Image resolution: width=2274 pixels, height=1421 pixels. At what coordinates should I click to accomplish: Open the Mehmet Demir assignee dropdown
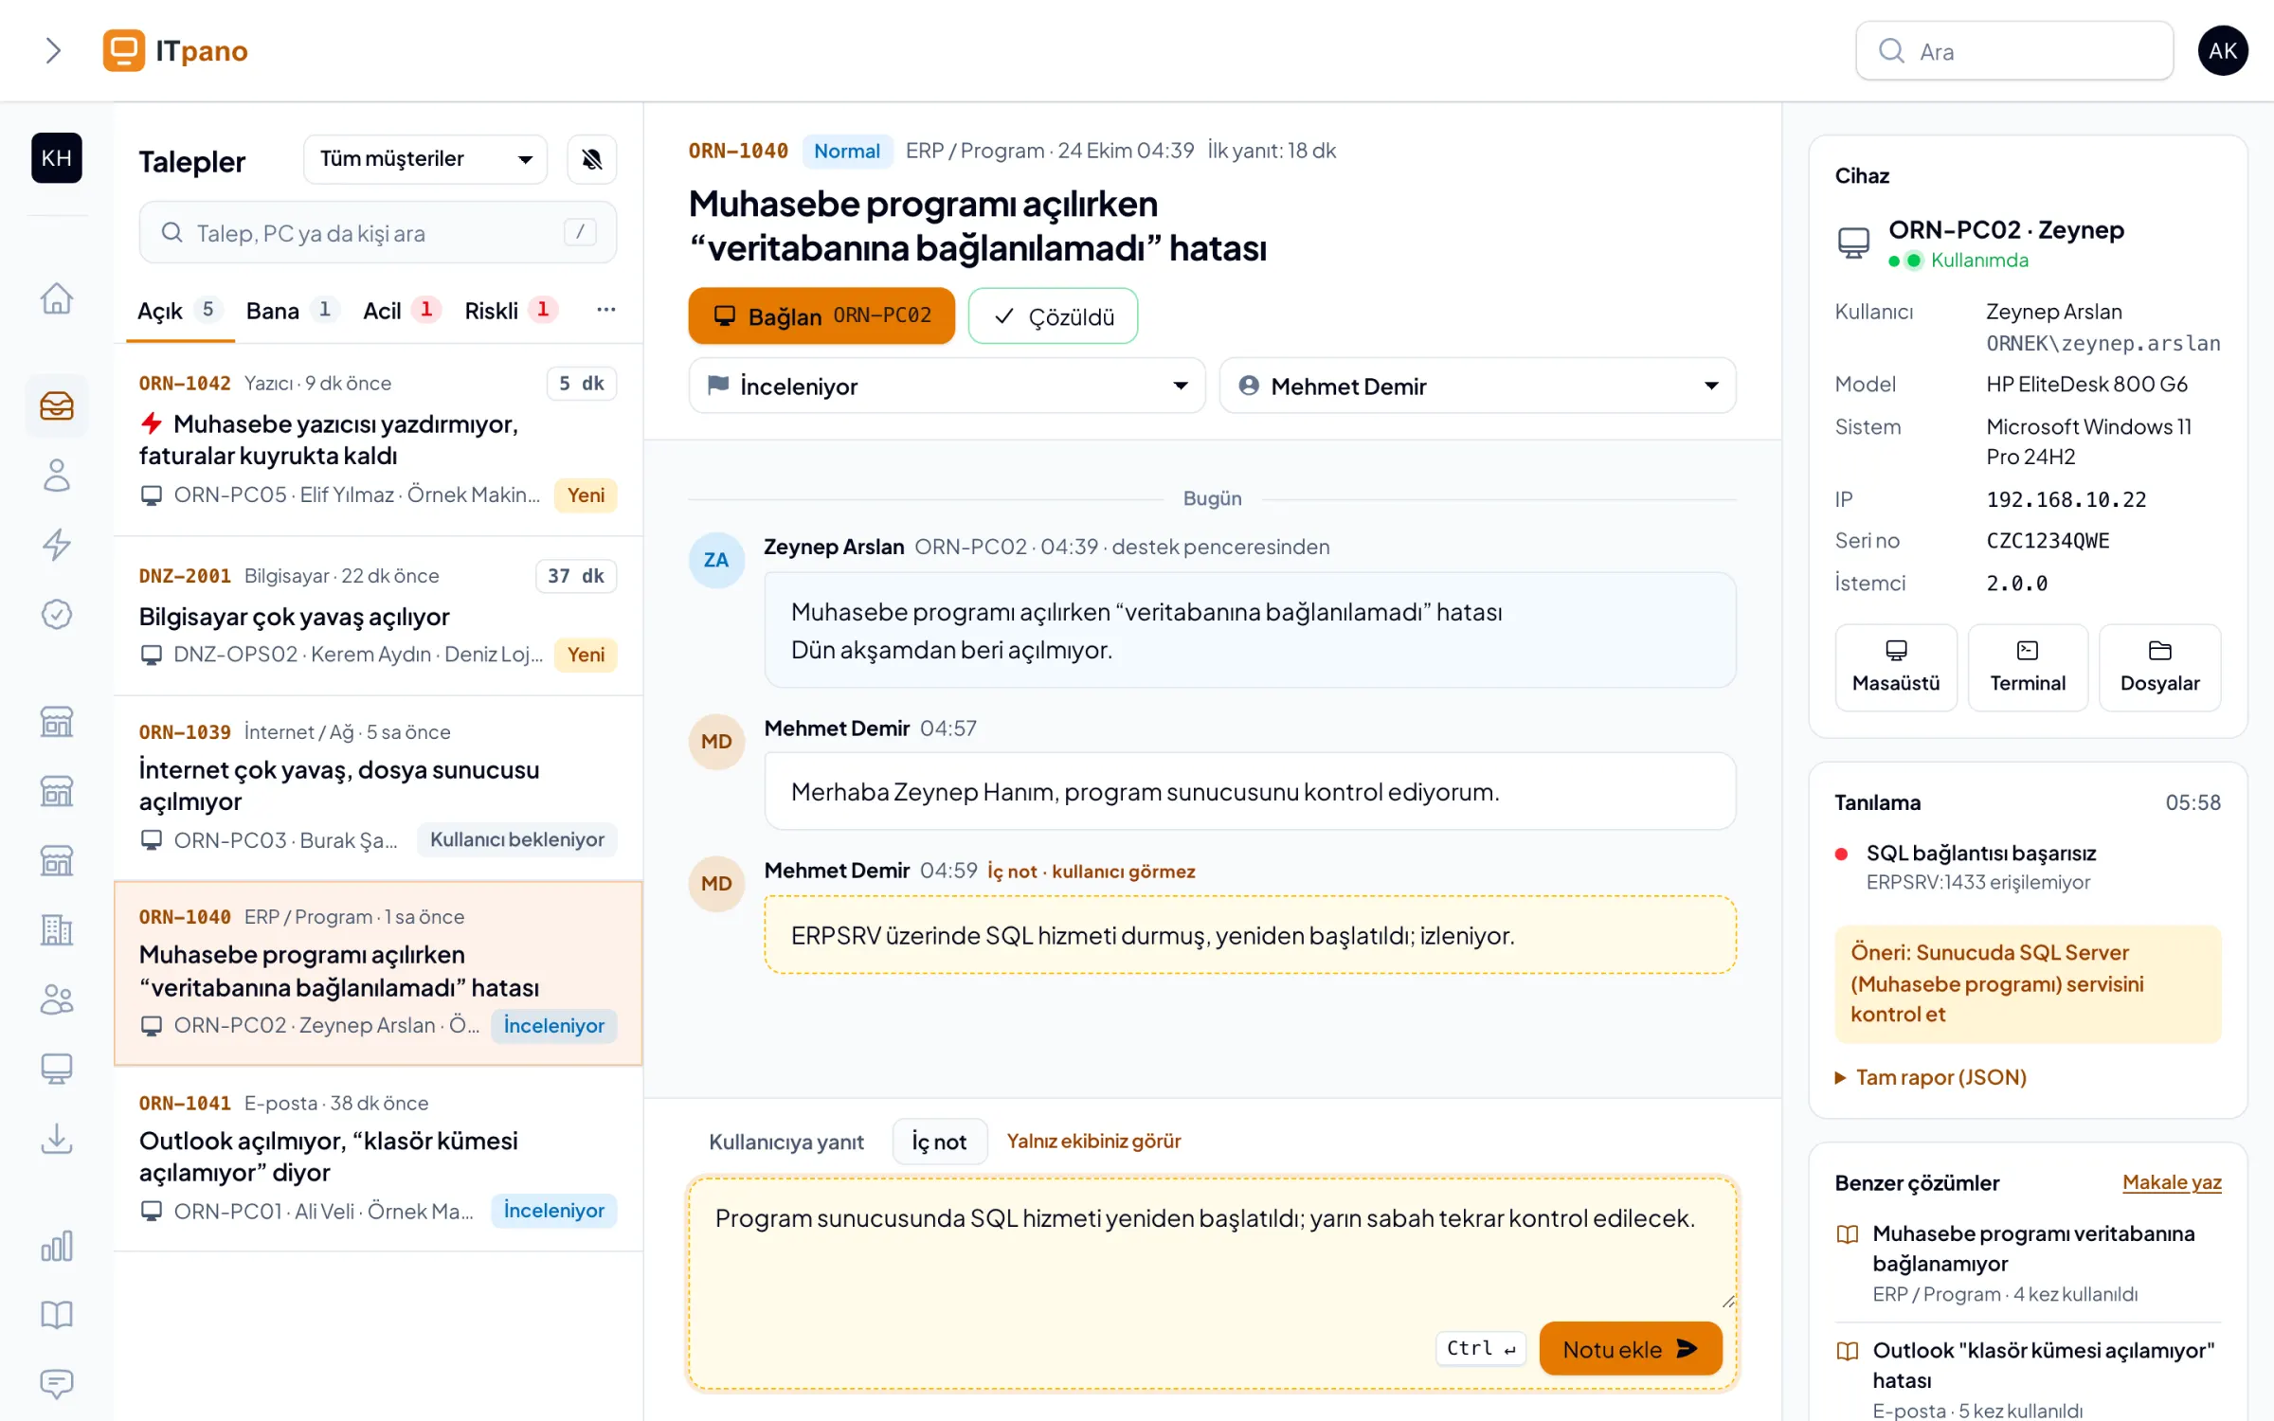point(1477,386)
